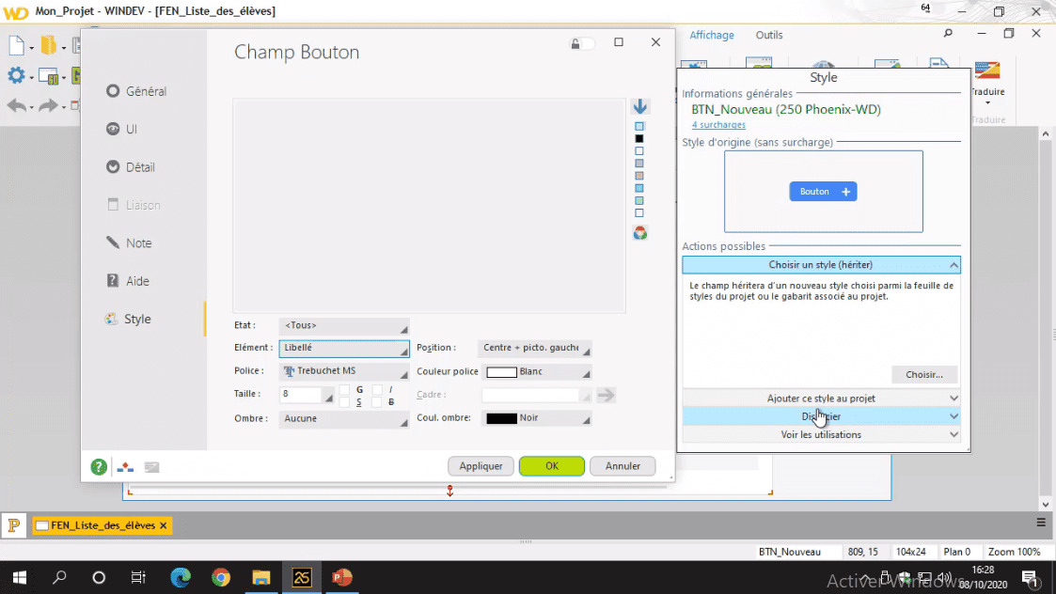Screen dimensions: 1056x594
Task: Click the window GO test icon
Action: tap(49, 76)
